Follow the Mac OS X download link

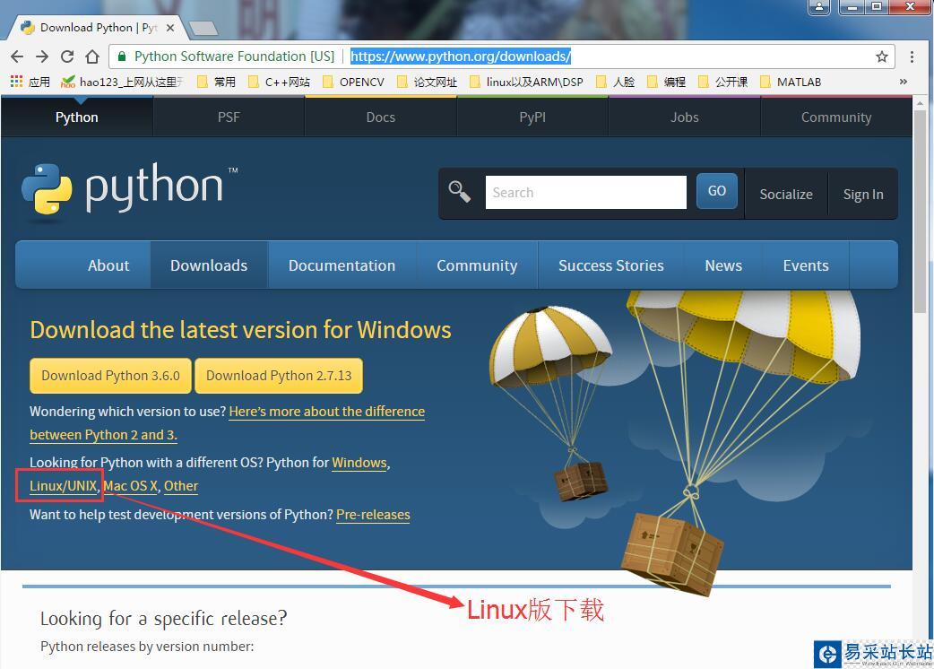(x=131, y=486)
